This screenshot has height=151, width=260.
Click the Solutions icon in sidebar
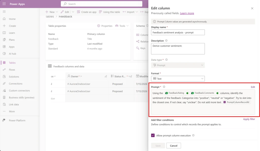[x=4, y=77]
